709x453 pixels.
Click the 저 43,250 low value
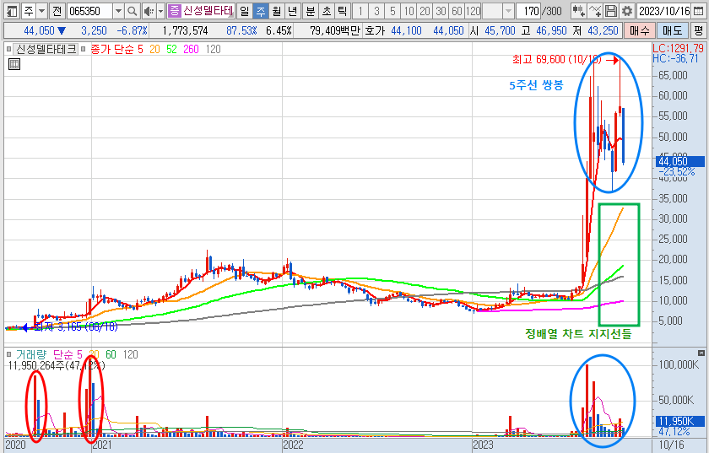tap(594, 30)
